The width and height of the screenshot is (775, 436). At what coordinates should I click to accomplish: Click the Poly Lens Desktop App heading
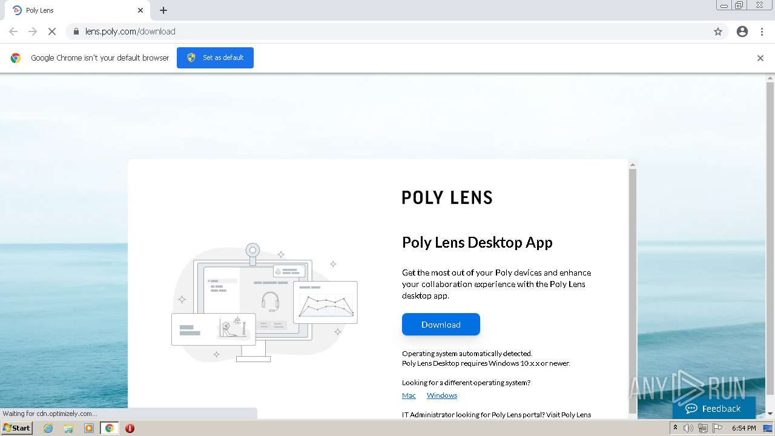477,242
